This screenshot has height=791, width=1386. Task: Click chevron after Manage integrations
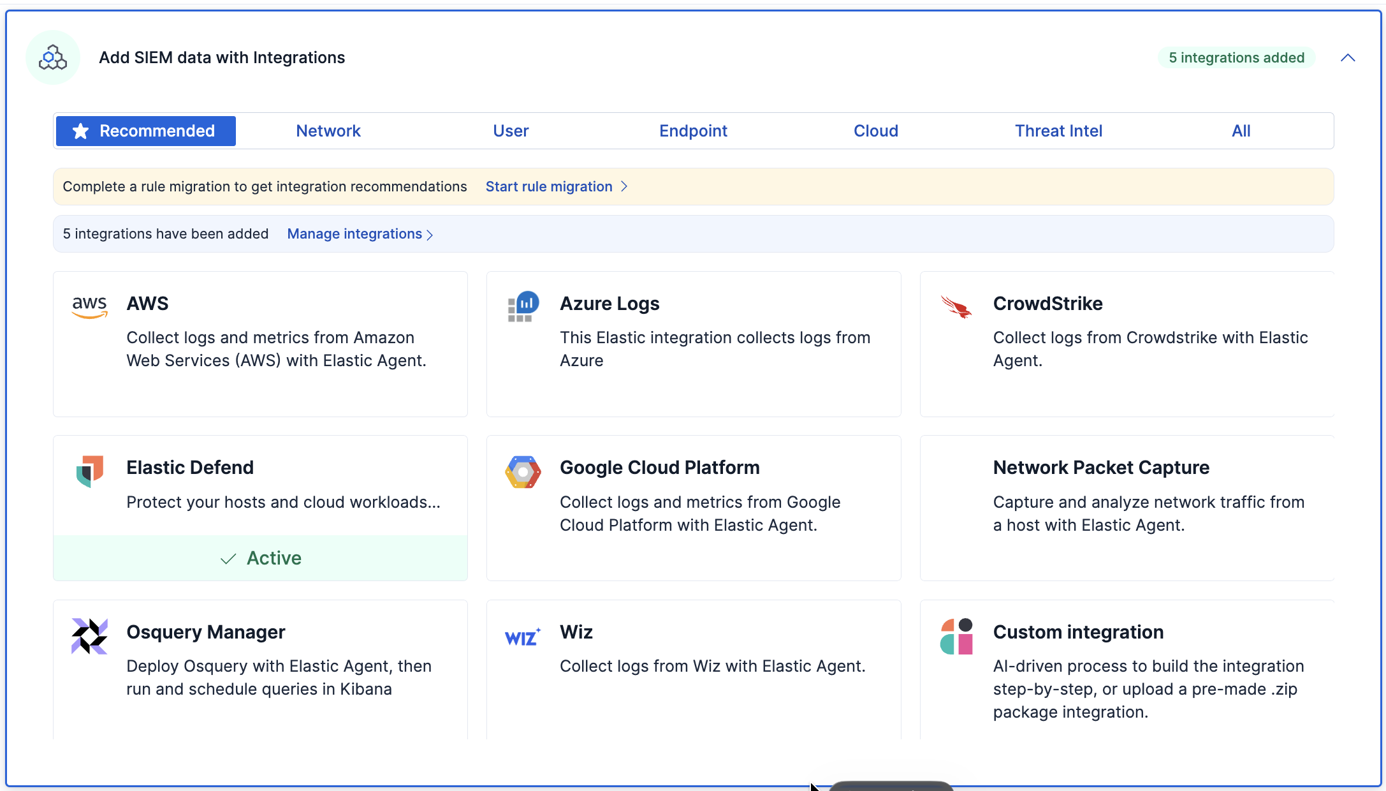click(430, 235)
